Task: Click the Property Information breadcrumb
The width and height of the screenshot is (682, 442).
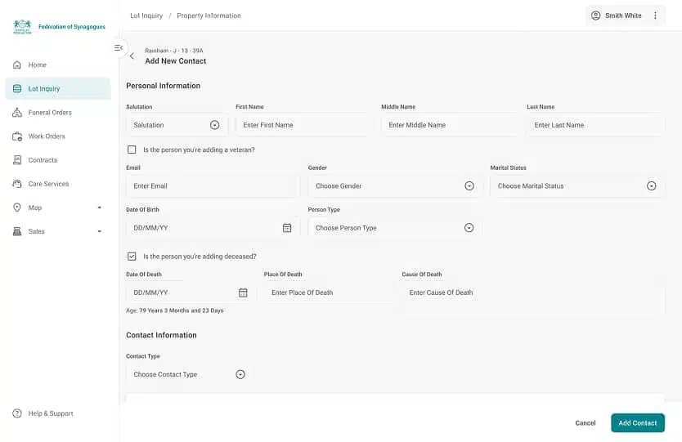Action: click(209, 16)
